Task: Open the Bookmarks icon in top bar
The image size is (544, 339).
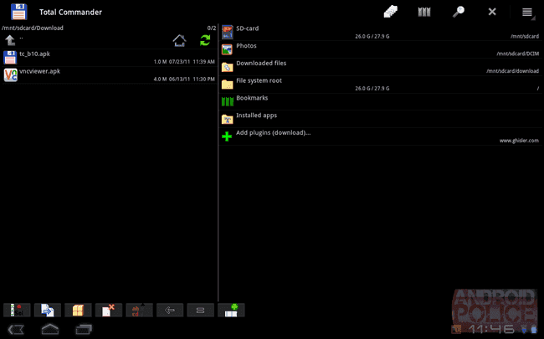Action: tap(424, 13)
